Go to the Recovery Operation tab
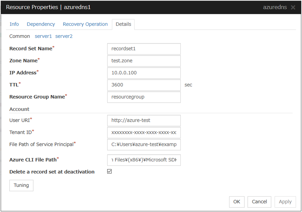 85,24
